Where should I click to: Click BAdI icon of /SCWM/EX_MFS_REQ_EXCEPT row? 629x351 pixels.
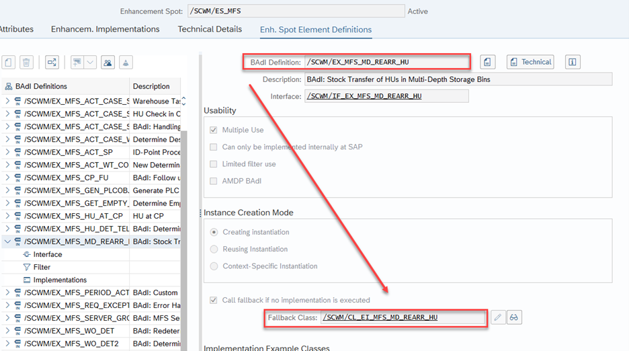click(x=17, y=305)
